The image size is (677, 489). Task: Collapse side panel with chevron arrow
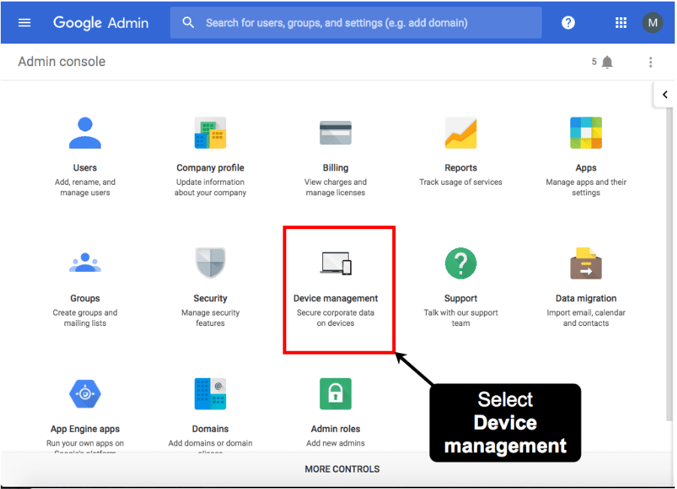pos(664,95)
